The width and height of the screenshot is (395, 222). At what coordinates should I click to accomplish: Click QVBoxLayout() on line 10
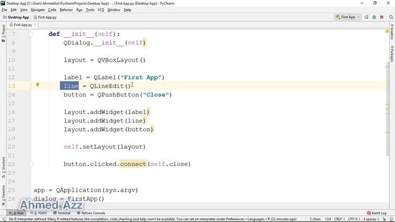click(x=122, y=60)
